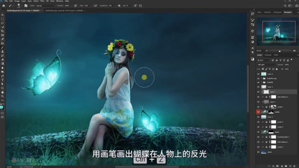Select the Blur tool
Screen dimensions: 299x168
click(x=3, y=68)
